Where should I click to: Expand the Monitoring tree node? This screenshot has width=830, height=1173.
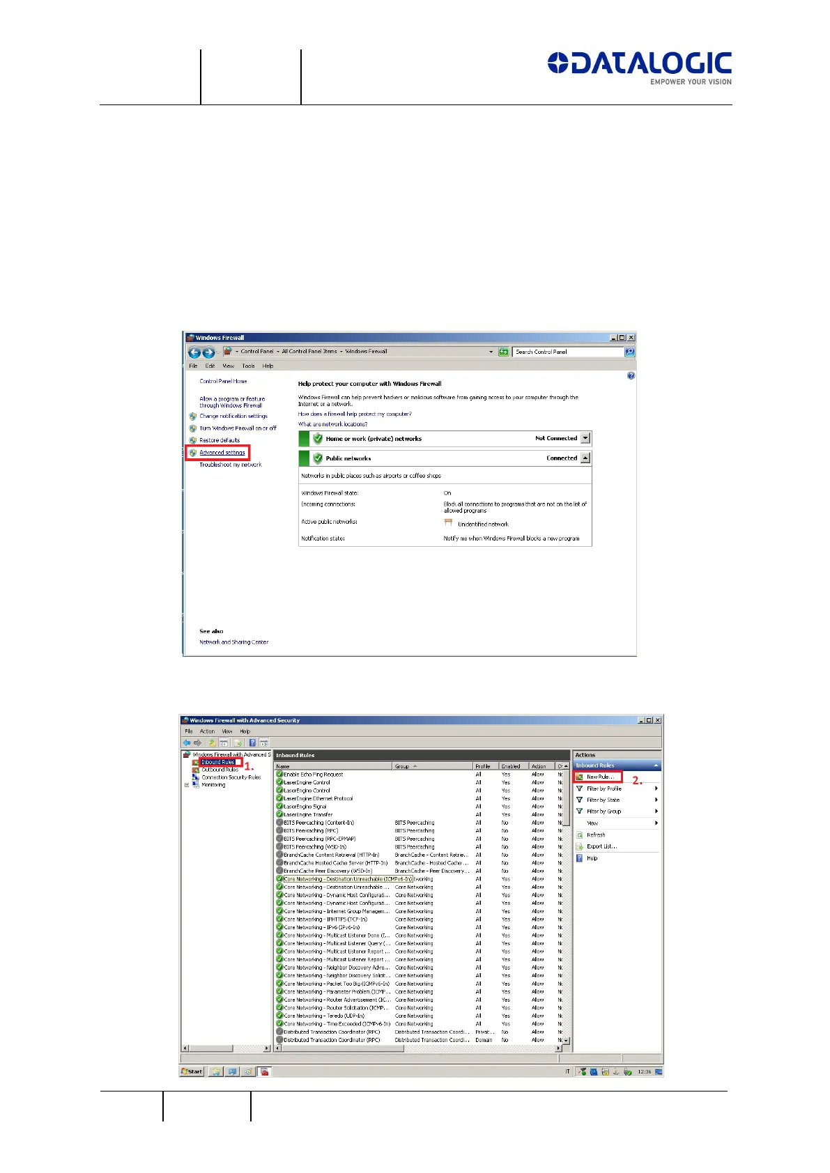187,785
